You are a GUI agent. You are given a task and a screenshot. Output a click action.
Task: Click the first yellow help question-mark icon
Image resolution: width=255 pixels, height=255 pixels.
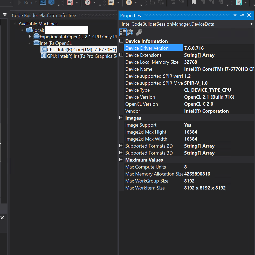click(x=88, y=3)
